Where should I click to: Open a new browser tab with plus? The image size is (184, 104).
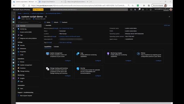91,2
